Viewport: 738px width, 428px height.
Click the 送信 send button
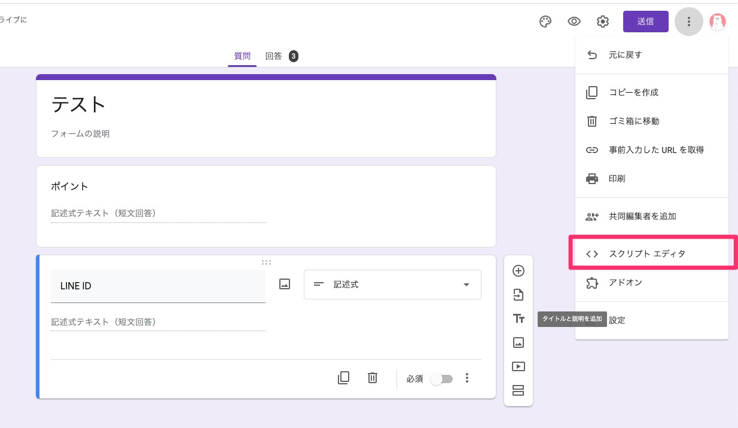point(645,22)
